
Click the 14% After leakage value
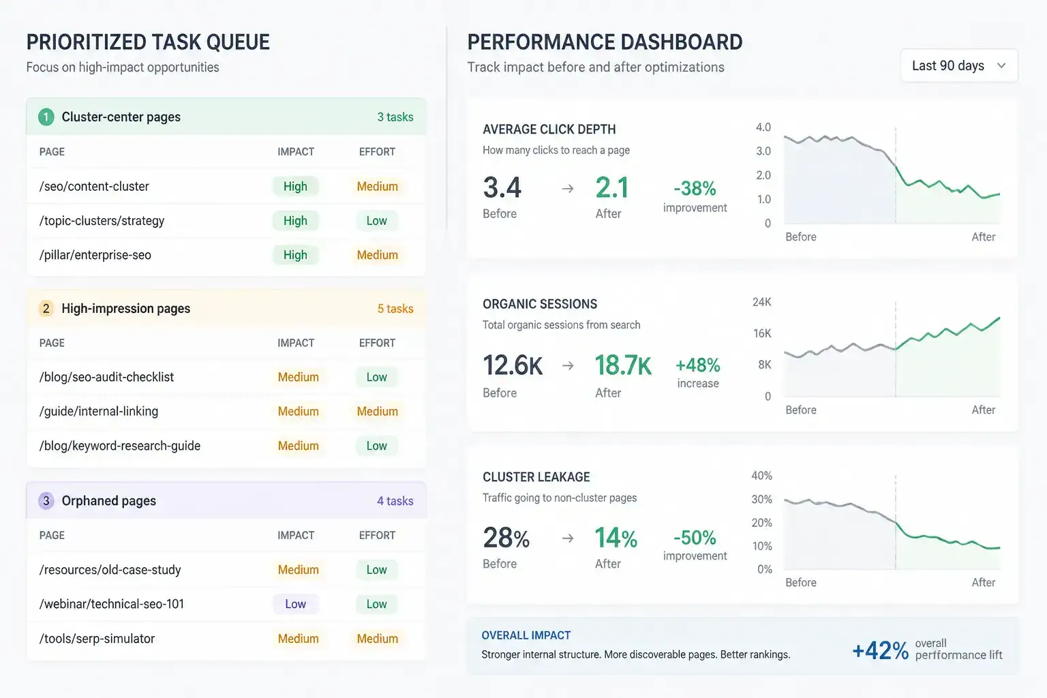tap(616, 538)
